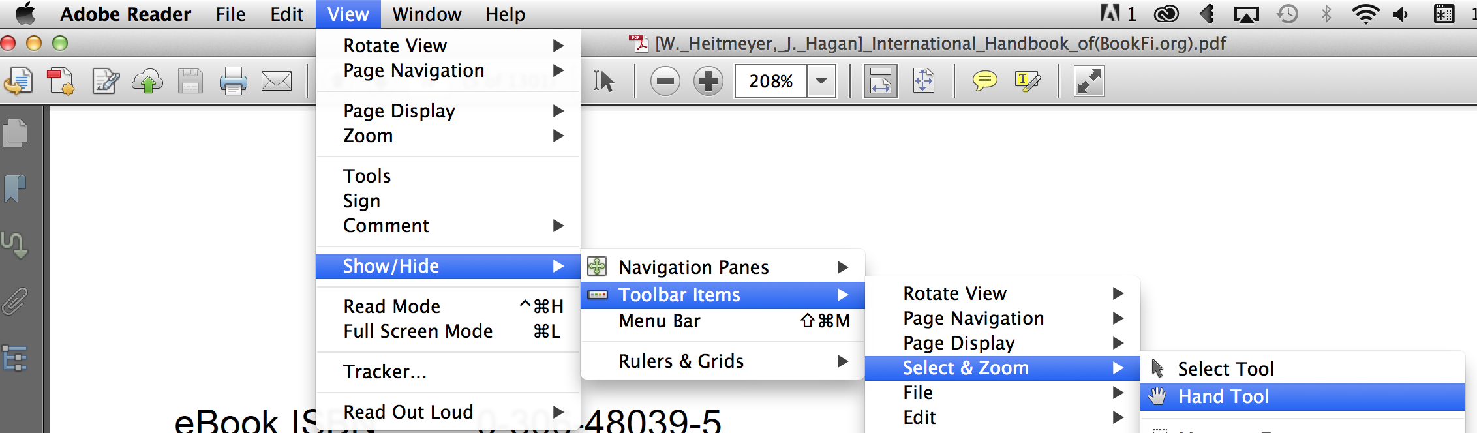
Task: Expand the View menu Page Navigation submenu
Action: click(448, 70)
